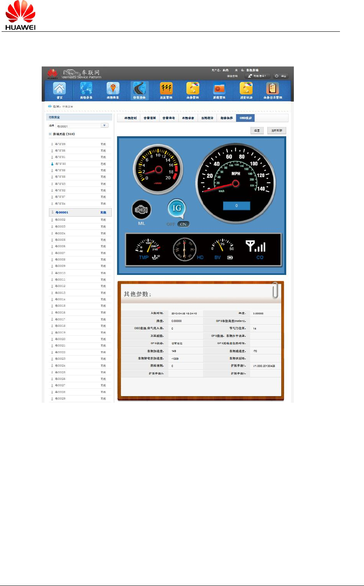This screenshot has width=364, height=586.
Task: Click the -1089 turning acceleration value
Action: point(175,359)
